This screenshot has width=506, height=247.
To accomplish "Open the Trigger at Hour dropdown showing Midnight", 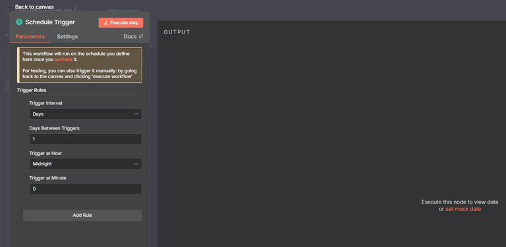I will tap(86, 164).
